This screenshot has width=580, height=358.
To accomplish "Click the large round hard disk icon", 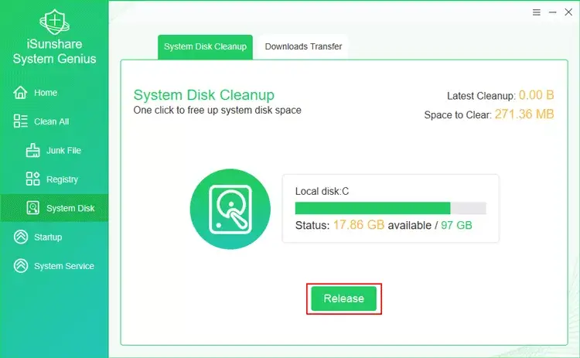I will [230, 209].
